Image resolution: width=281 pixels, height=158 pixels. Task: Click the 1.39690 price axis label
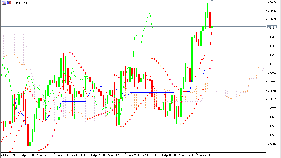coord(272,11)
